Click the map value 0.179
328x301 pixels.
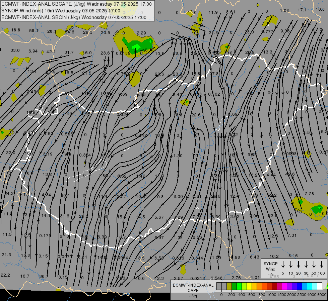pyautogui.click(x=45, y=236)
